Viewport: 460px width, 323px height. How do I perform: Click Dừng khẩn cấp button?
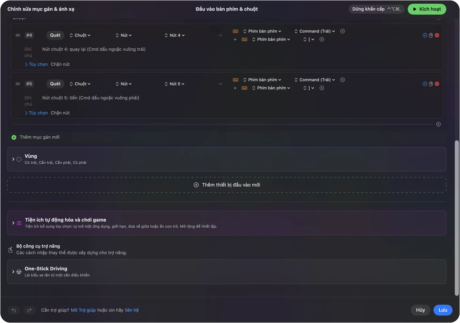point(377,9)
